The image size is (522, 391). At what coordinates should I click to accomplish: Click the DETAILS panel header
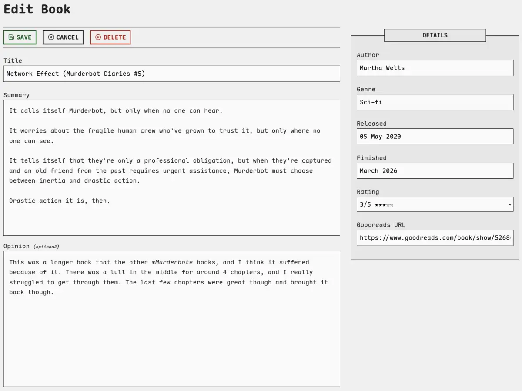(x=435, y=35)
